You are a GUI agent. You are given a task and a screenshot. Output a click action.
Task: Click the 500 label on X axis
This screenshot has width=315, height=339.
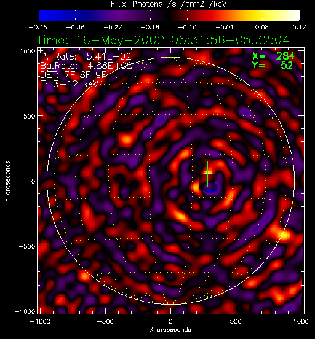(x=236, y=321)
